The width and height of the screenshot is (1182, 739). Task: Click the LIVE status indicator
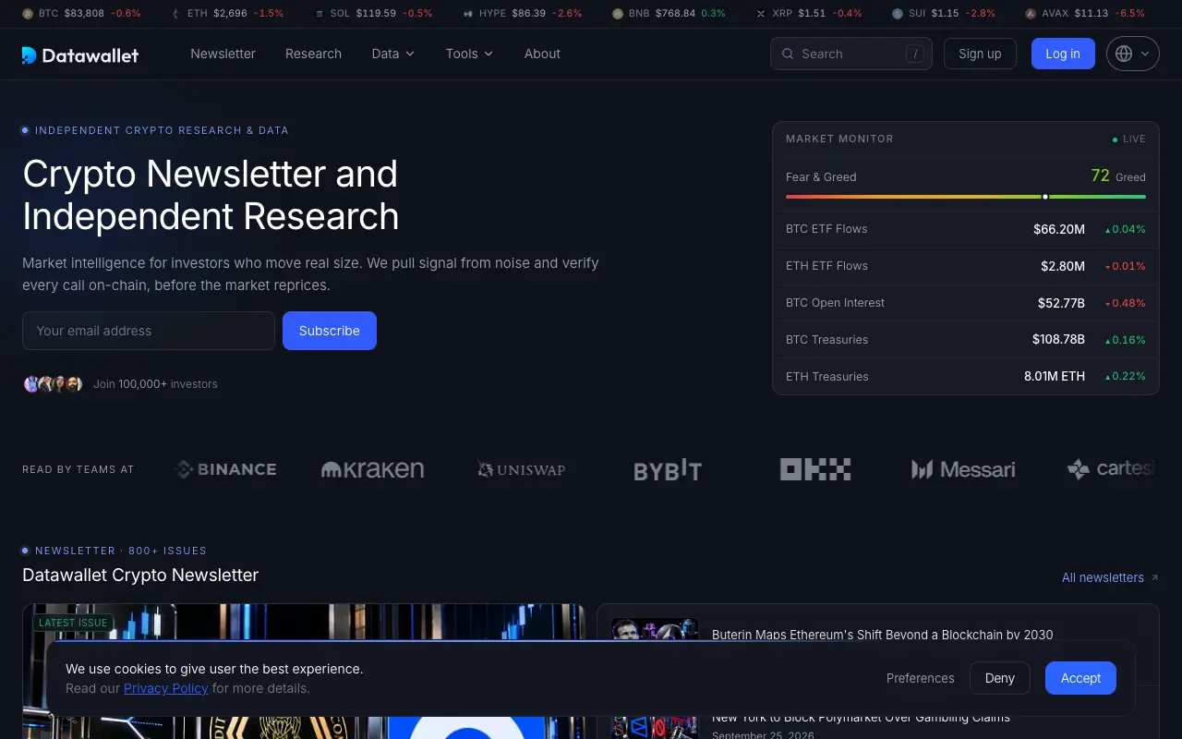tap(1128, 139)
